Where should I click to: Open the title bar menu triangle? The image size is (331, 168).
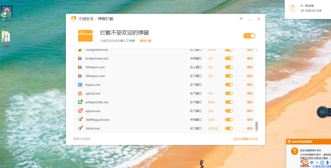(x=241, y=18)
